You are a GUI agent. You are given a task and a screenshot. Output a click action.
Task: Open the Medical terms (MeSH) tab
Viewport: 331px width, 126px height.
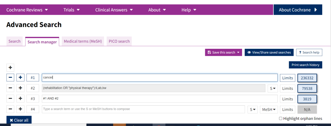[83, 41]
